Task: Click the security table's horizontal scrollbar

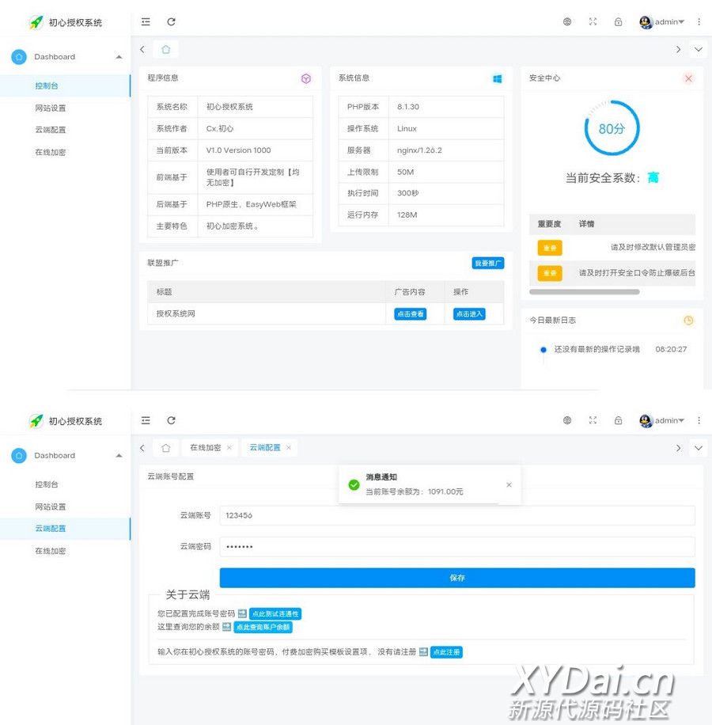Action: point(584,292)
